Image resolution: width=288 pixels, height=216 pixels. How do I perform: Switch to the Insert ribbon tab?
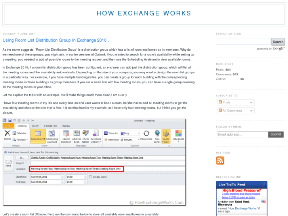tap(35, 126)
